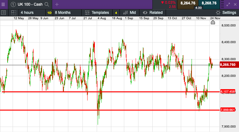239x132 pixels.
Task: Close the chart with X icon
Action: pos(235,4)
